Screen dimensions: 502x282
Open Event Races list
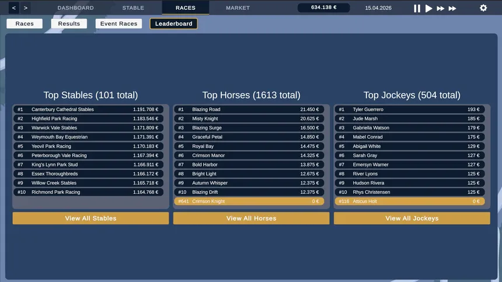(x=118, y=24)
